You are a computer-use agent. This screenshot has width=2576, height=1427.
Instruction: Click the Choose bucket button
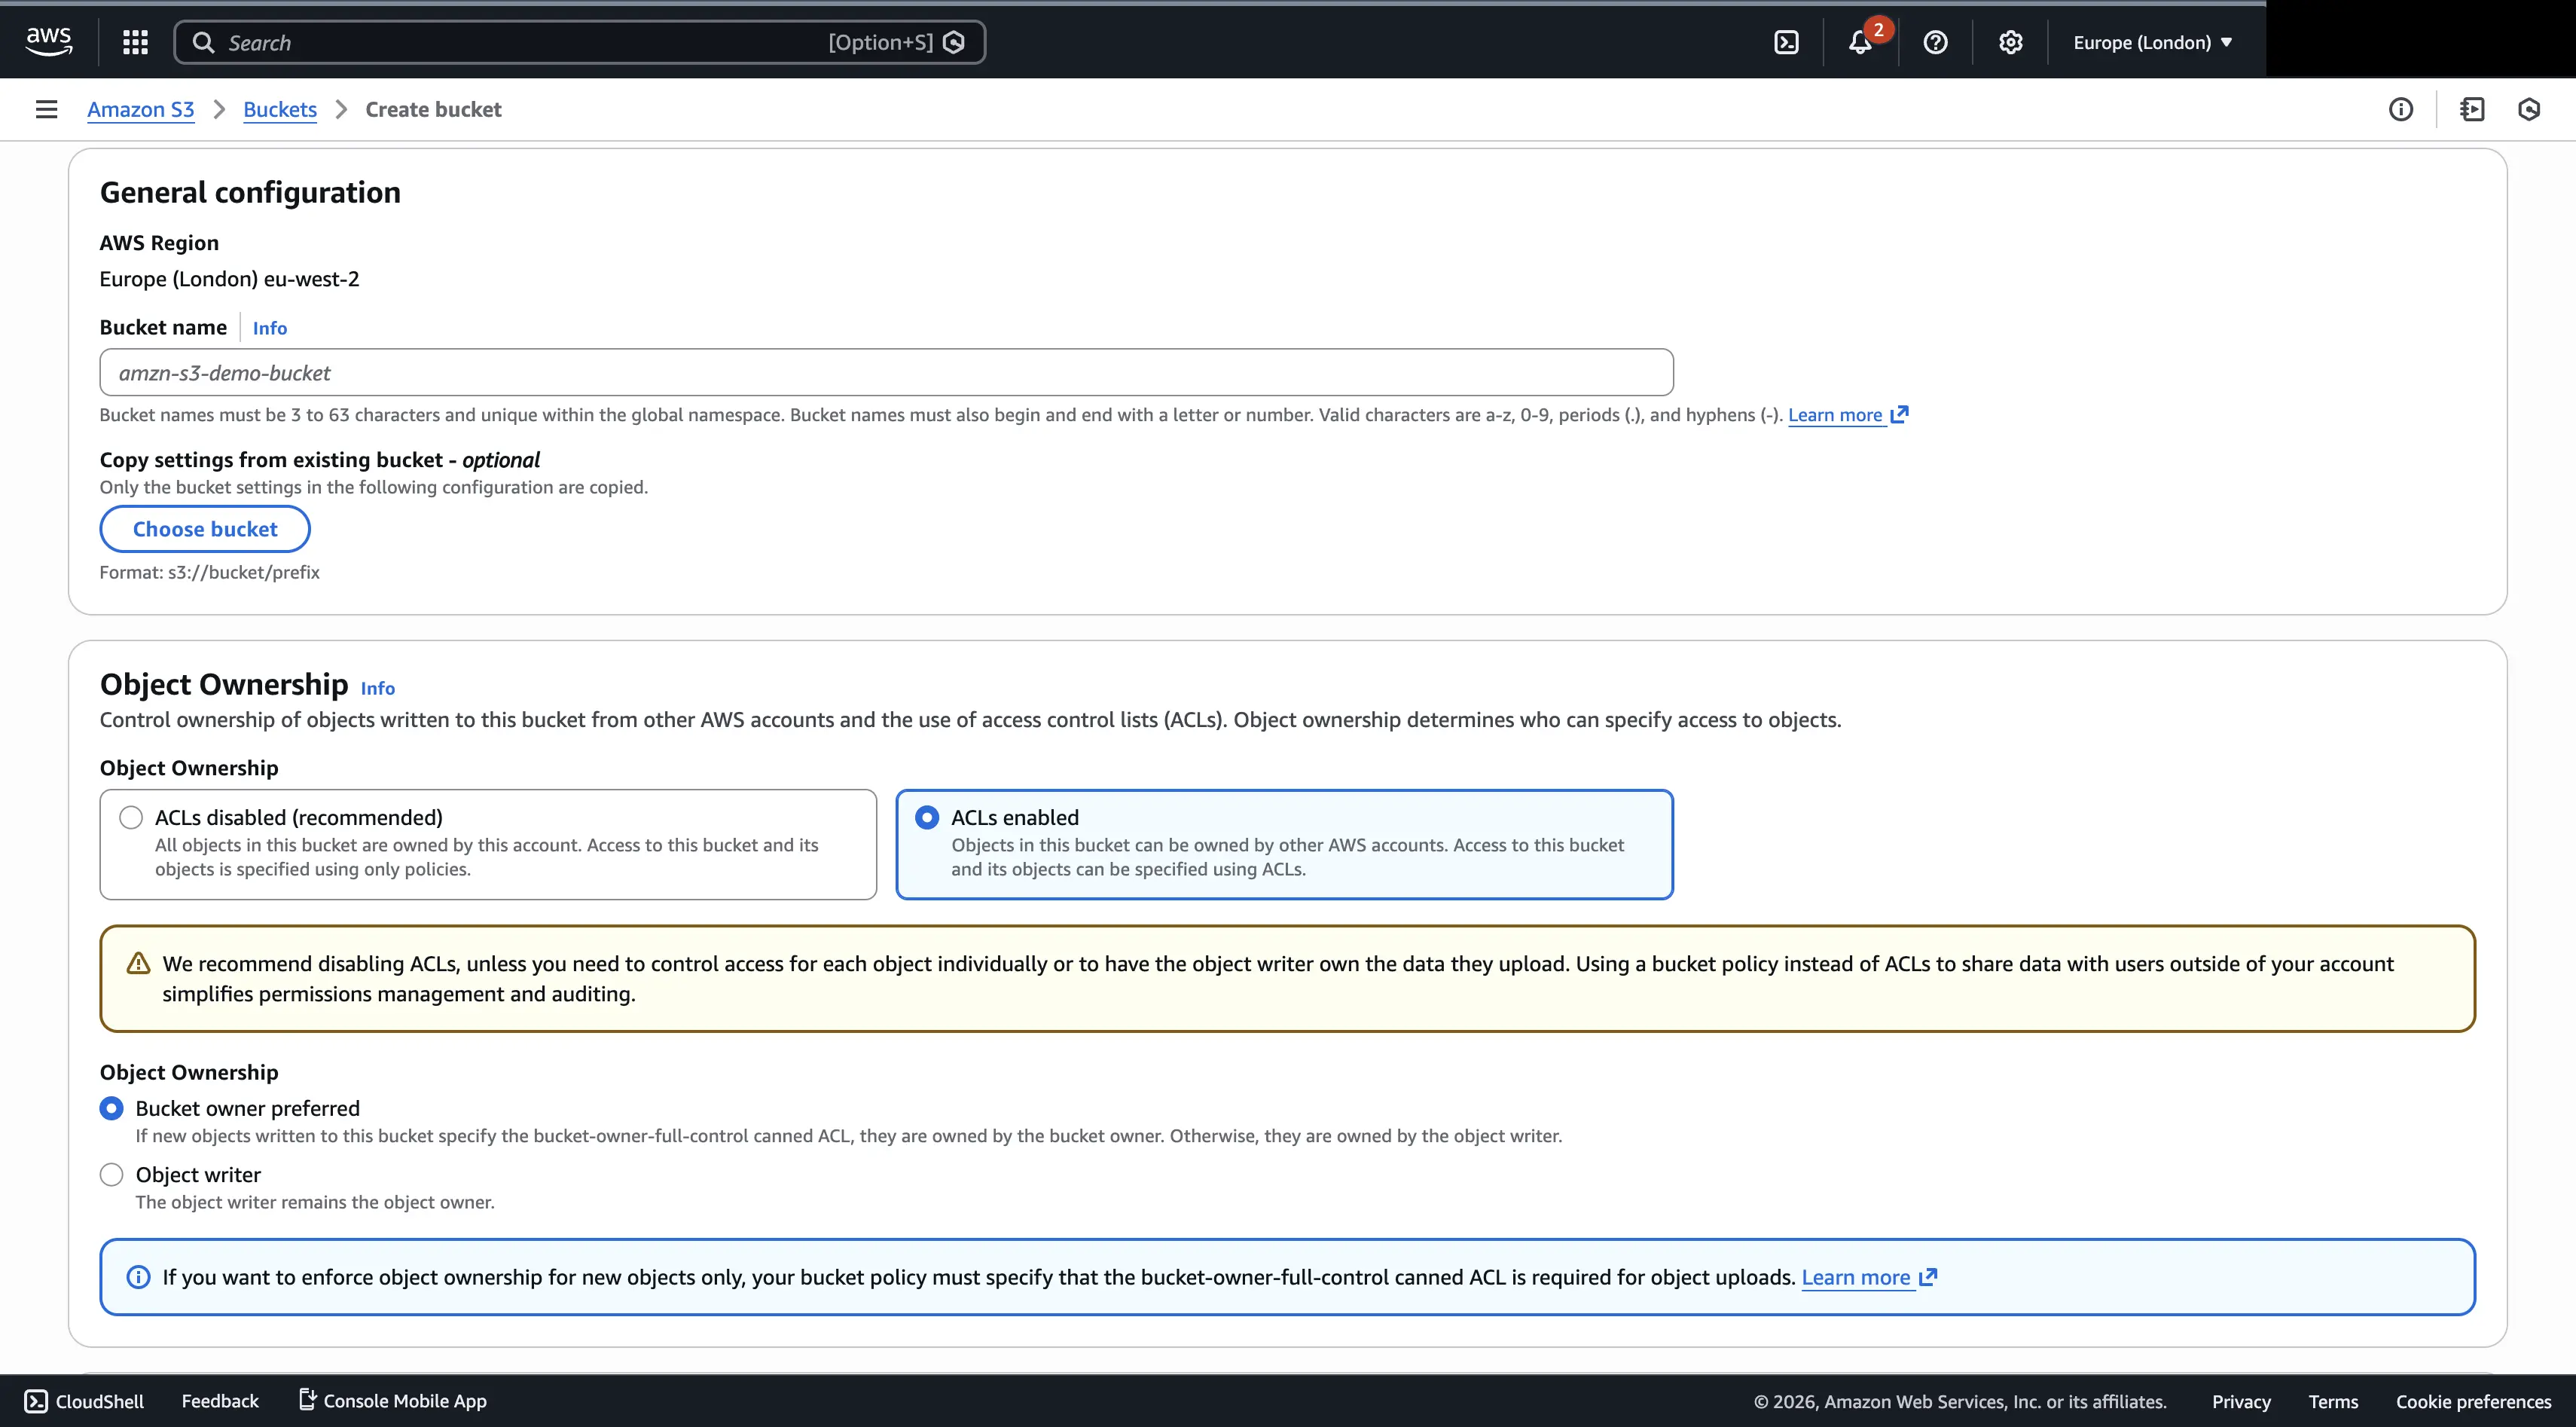pos(205,529)
